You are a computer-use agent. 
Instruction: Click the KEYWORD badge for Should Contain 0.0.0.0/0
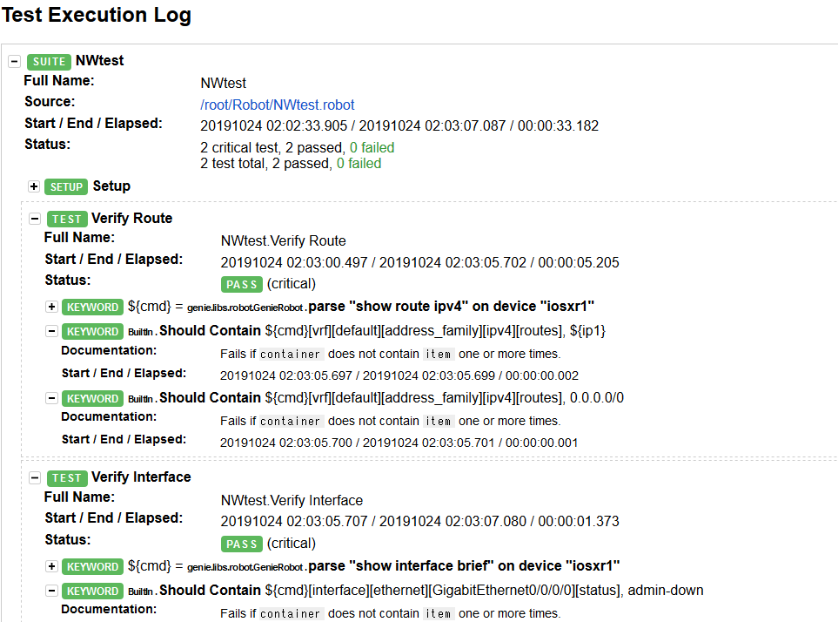point(92,398)
